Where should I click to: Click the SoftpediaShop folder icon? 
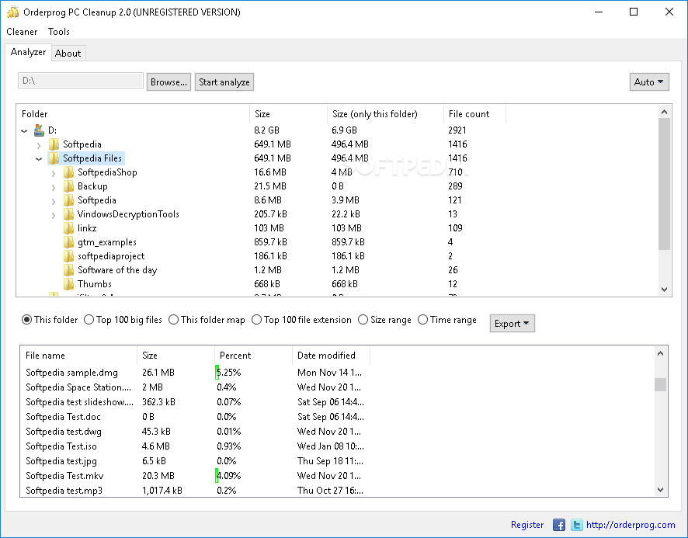68,172
